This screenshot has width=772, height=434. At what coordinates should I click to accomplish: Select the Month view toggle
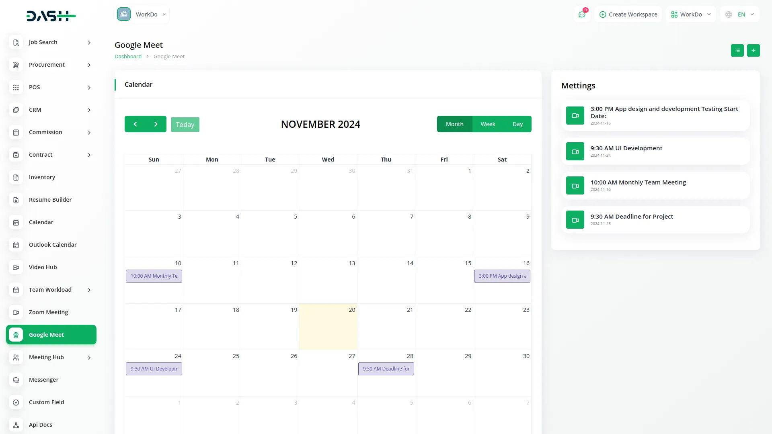point(454,124)
